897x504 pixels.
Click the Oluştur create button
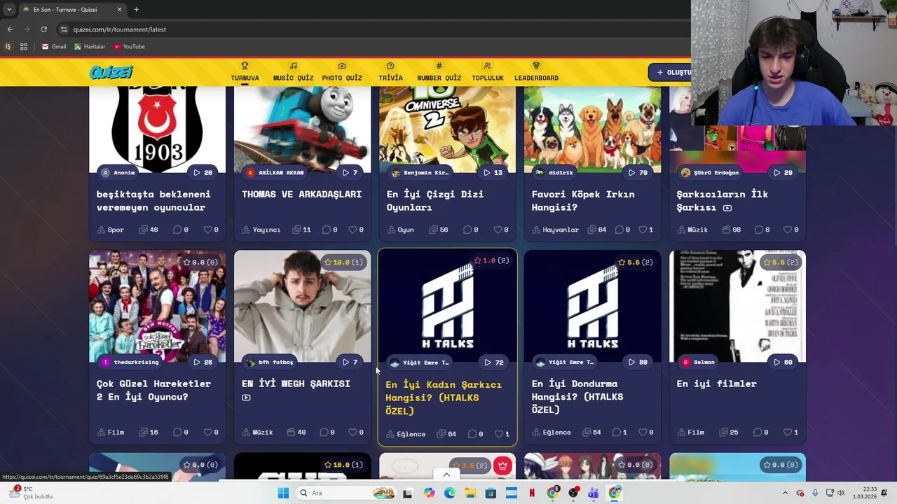click(670, 72)
